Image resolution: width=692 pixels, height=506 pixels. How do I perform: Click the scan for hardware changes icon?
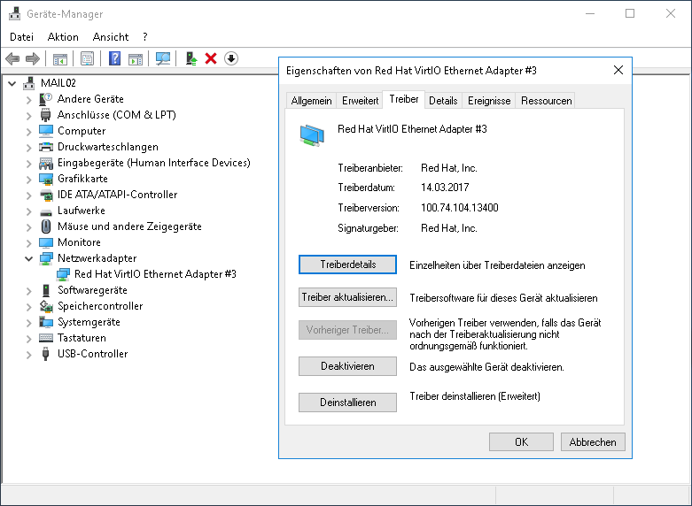click(163, 59)
